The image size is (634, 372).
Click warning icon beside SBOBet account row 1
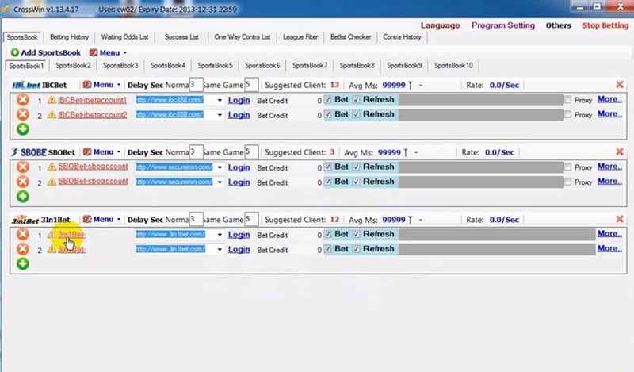pyautogui.click(x=52, y=167)
